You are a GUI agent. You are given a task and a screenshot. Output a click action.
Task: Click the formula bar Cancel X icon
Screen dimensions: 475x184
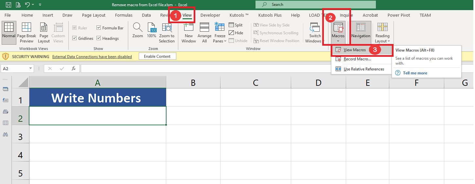click(x=50, y=69)
